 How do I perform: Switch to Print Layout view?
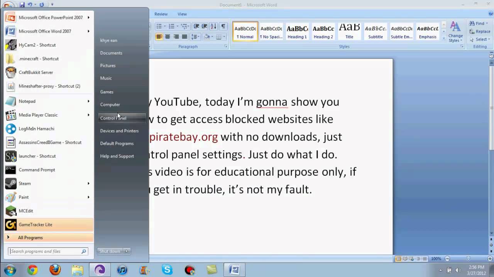pyautogui.click(x=398, y=259)
